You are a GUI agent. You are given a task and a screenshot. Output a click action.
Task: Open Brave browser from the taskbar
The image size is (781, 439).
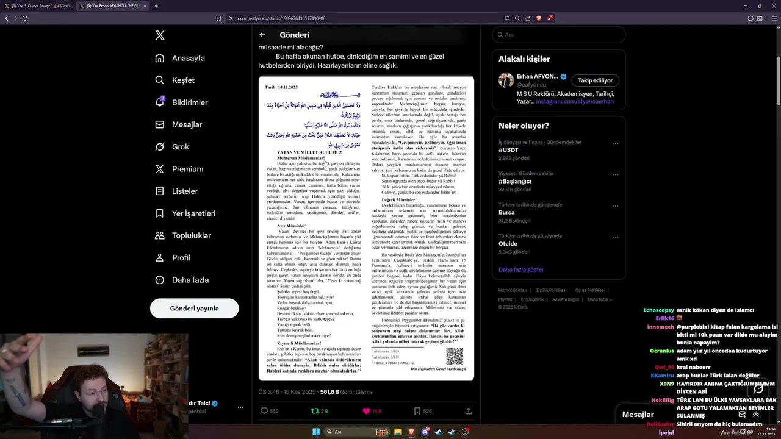click(411, 432)
